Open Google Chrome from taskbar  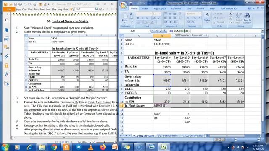click(x=54, y=147)
